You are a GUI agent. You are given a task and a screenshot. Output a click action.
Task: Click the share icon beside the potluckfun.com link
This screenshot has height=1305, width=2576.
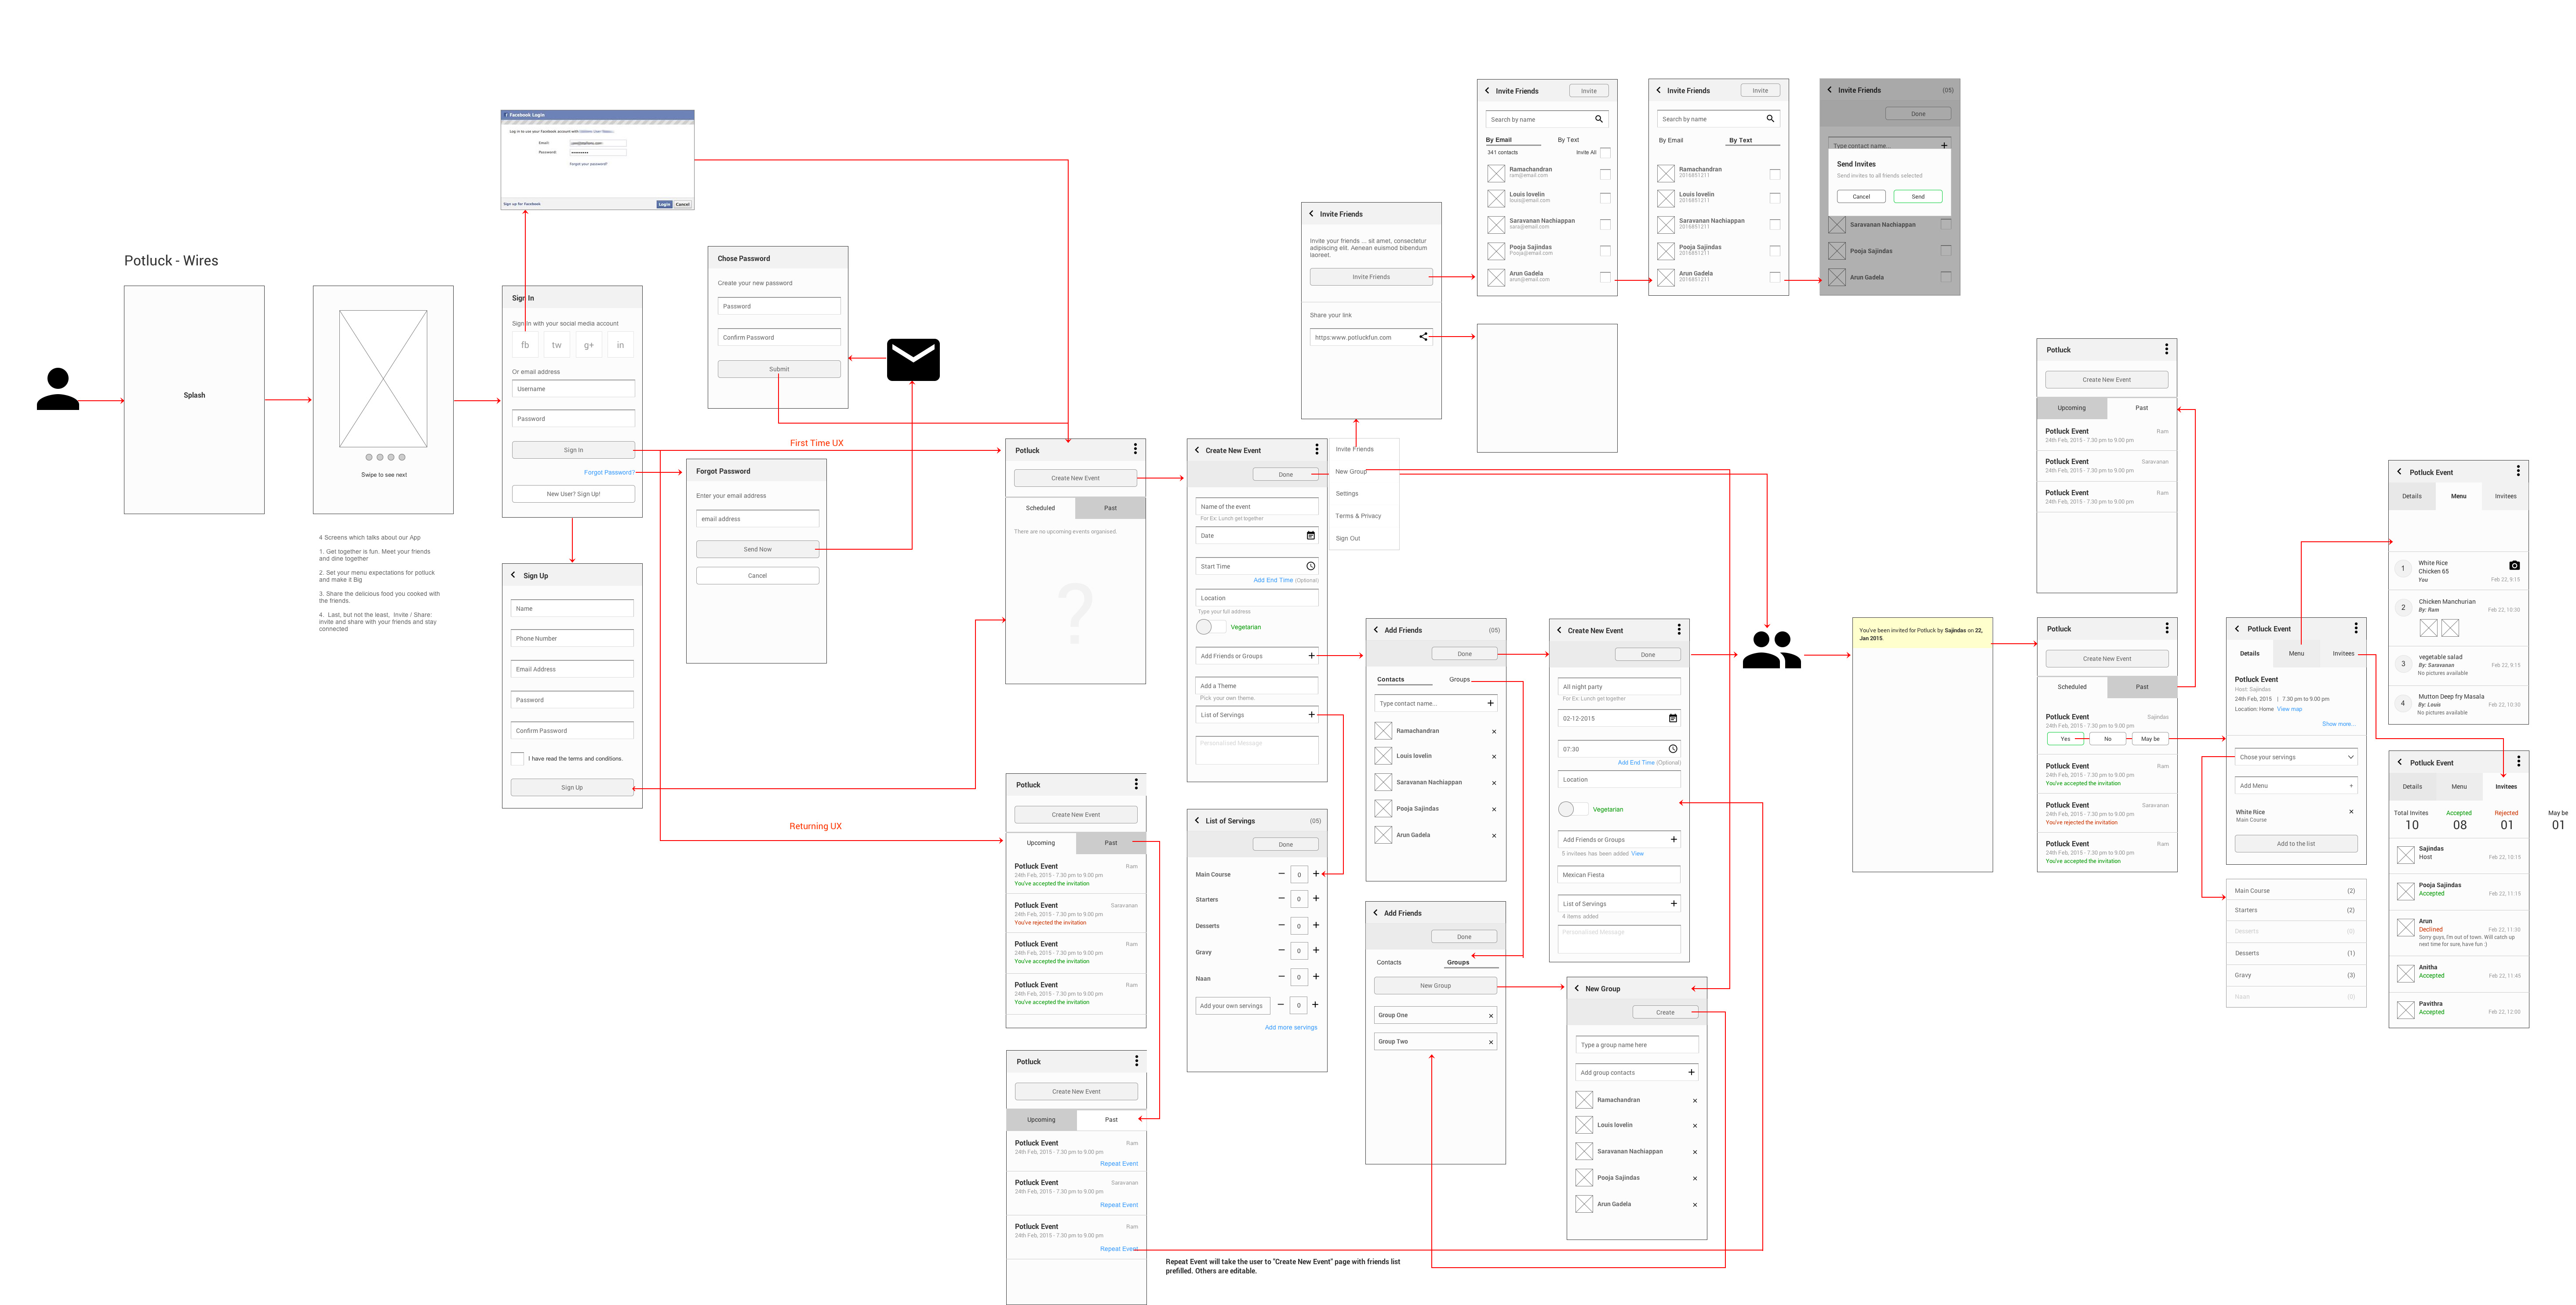[1423, 337]
